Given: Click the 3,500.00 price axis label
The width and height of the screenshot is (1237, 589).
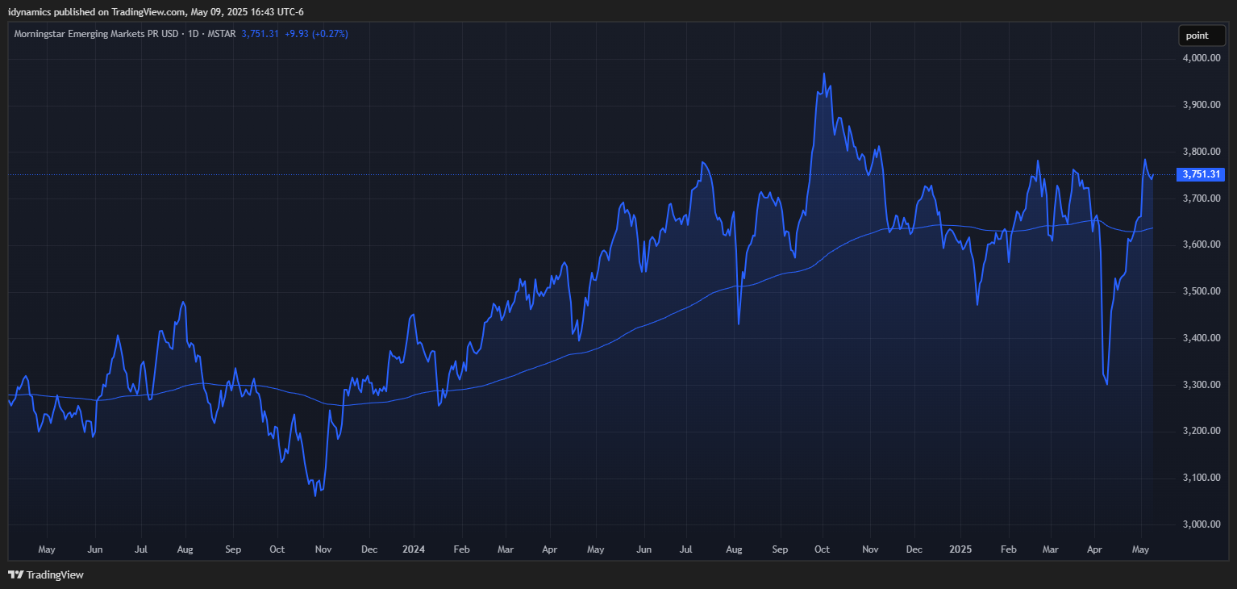Looking at the screenshot, I should 1202,291.
